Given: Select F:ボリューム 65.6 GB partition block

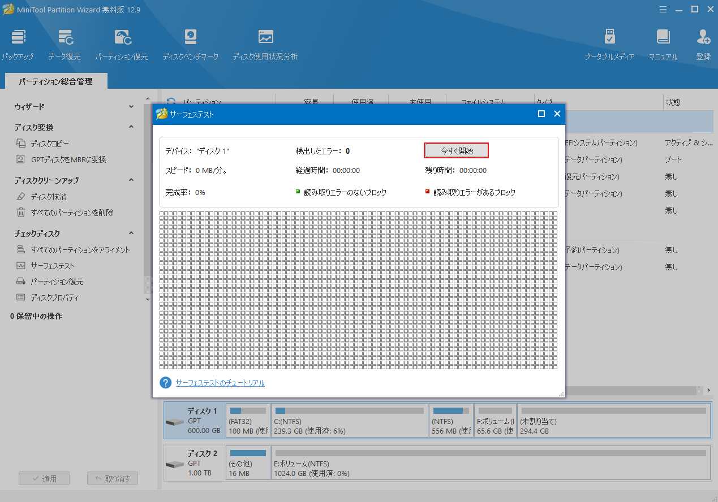Looking at the screenshot, I should coord(495,420).
